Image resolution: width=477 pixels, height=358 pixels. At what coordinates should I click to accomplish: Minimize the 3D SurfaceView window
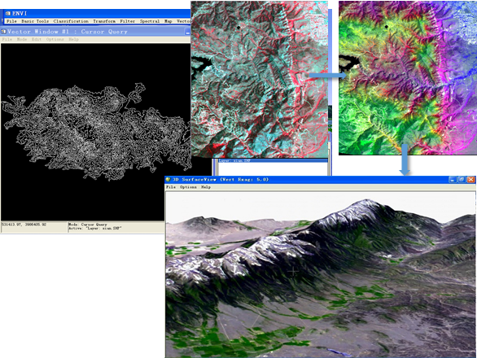(x=453, y=180)
